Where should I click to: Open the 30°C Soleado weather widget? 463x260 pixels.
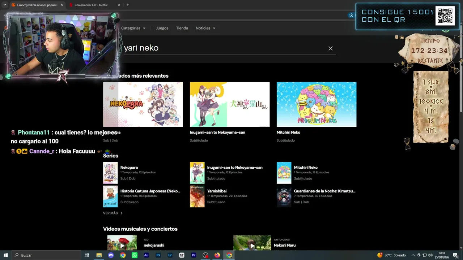(391, 255)
